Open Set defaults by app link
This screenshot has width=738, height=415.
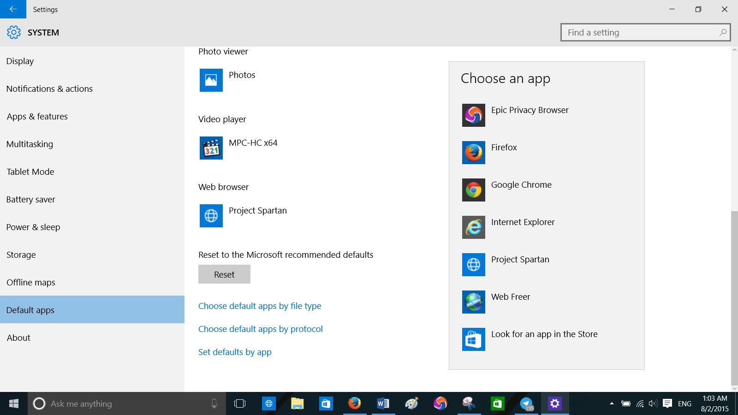pyautogui.click(x=235, y=352)
